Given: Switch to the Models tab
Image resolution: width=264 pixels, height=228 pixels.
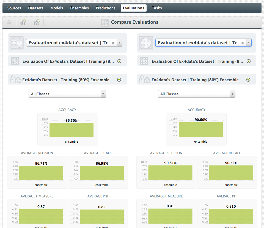Looking at the screenshot, I should (x=57, y=8).
